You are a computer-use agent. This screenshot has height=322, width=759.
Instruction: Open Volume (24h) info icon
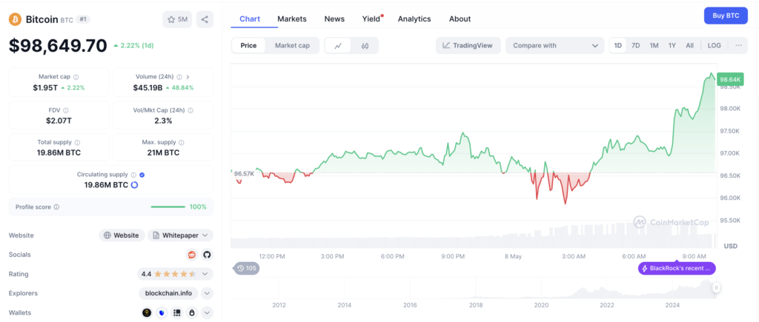click(179, 77)
